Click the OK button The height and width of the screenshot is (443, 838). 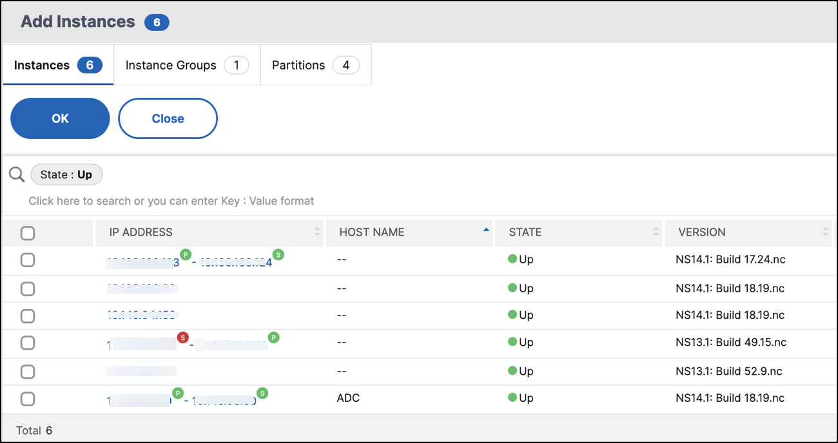coord(60,118)
